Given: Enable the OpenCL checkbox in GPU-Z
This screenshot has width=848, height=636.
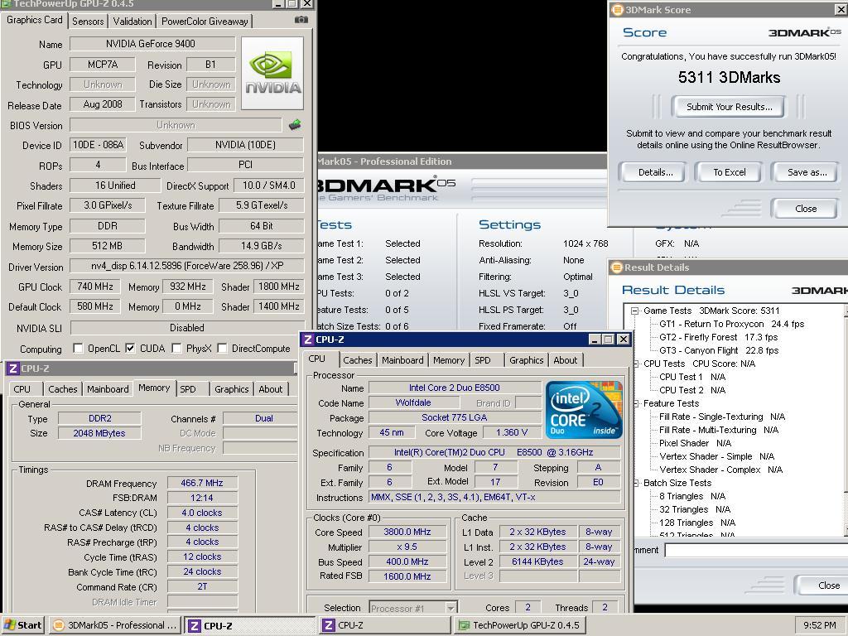Looking at the screenshot, I should [x=78, y=349].
